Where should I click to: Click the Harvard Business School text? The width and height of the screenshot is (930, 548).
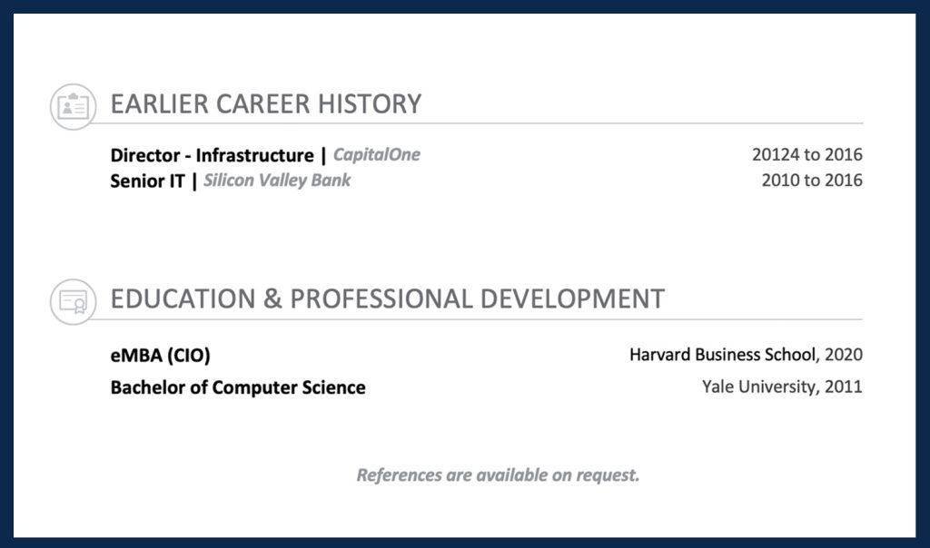723,355
